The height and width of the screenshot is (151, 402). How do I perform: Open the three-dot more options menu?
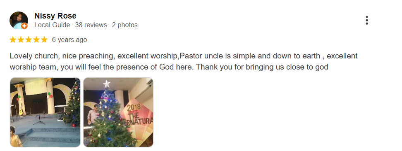(366, 20)
